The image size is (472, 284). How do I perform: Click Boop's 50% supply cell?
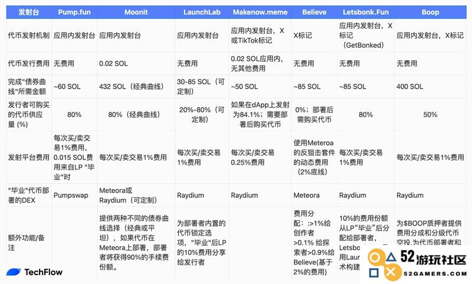(x=430, y=115)
